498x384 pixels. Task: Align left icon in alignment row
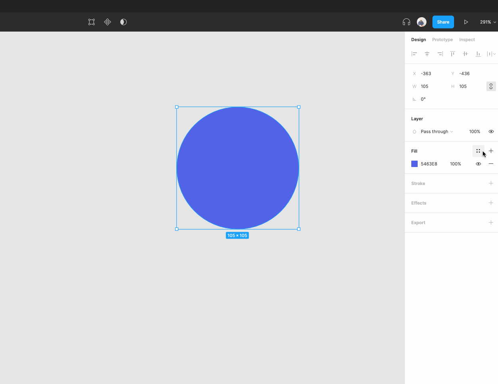click(414, 54)
